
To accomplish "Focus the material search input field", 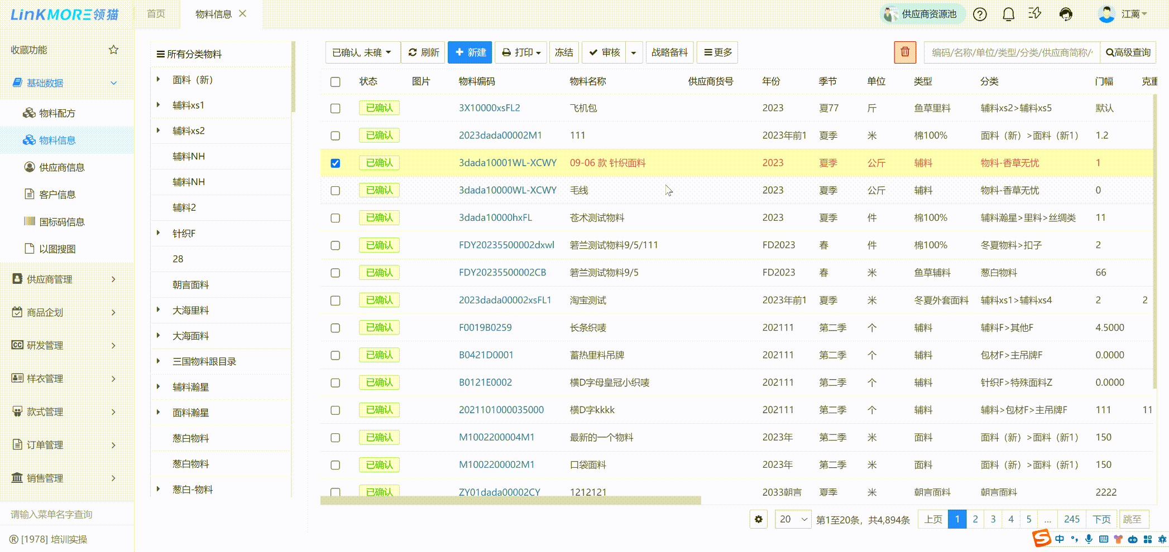I will (1011, 52).
